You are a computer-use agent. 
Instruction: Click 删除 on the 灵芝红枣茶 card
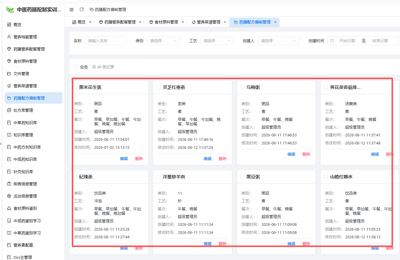[x=222, y=159]
